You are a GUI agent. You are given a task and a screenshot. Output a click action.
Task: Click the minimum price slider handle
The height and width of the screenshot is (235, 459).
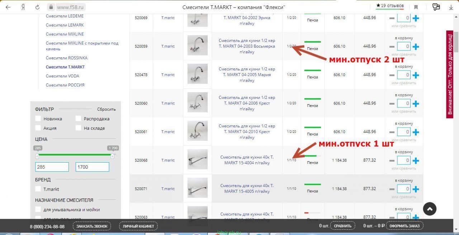37,156
